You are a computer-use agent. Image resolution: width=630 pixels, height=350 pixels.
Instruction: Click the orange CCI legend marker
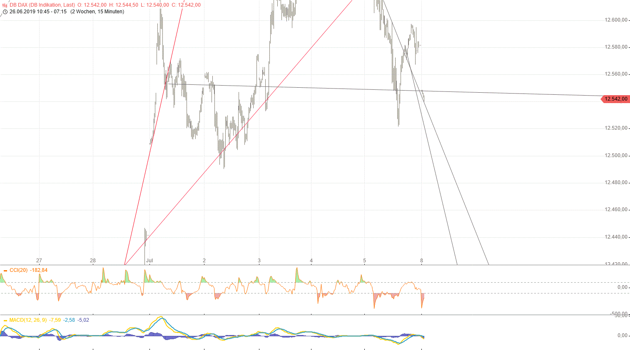(x=5, y=271)
